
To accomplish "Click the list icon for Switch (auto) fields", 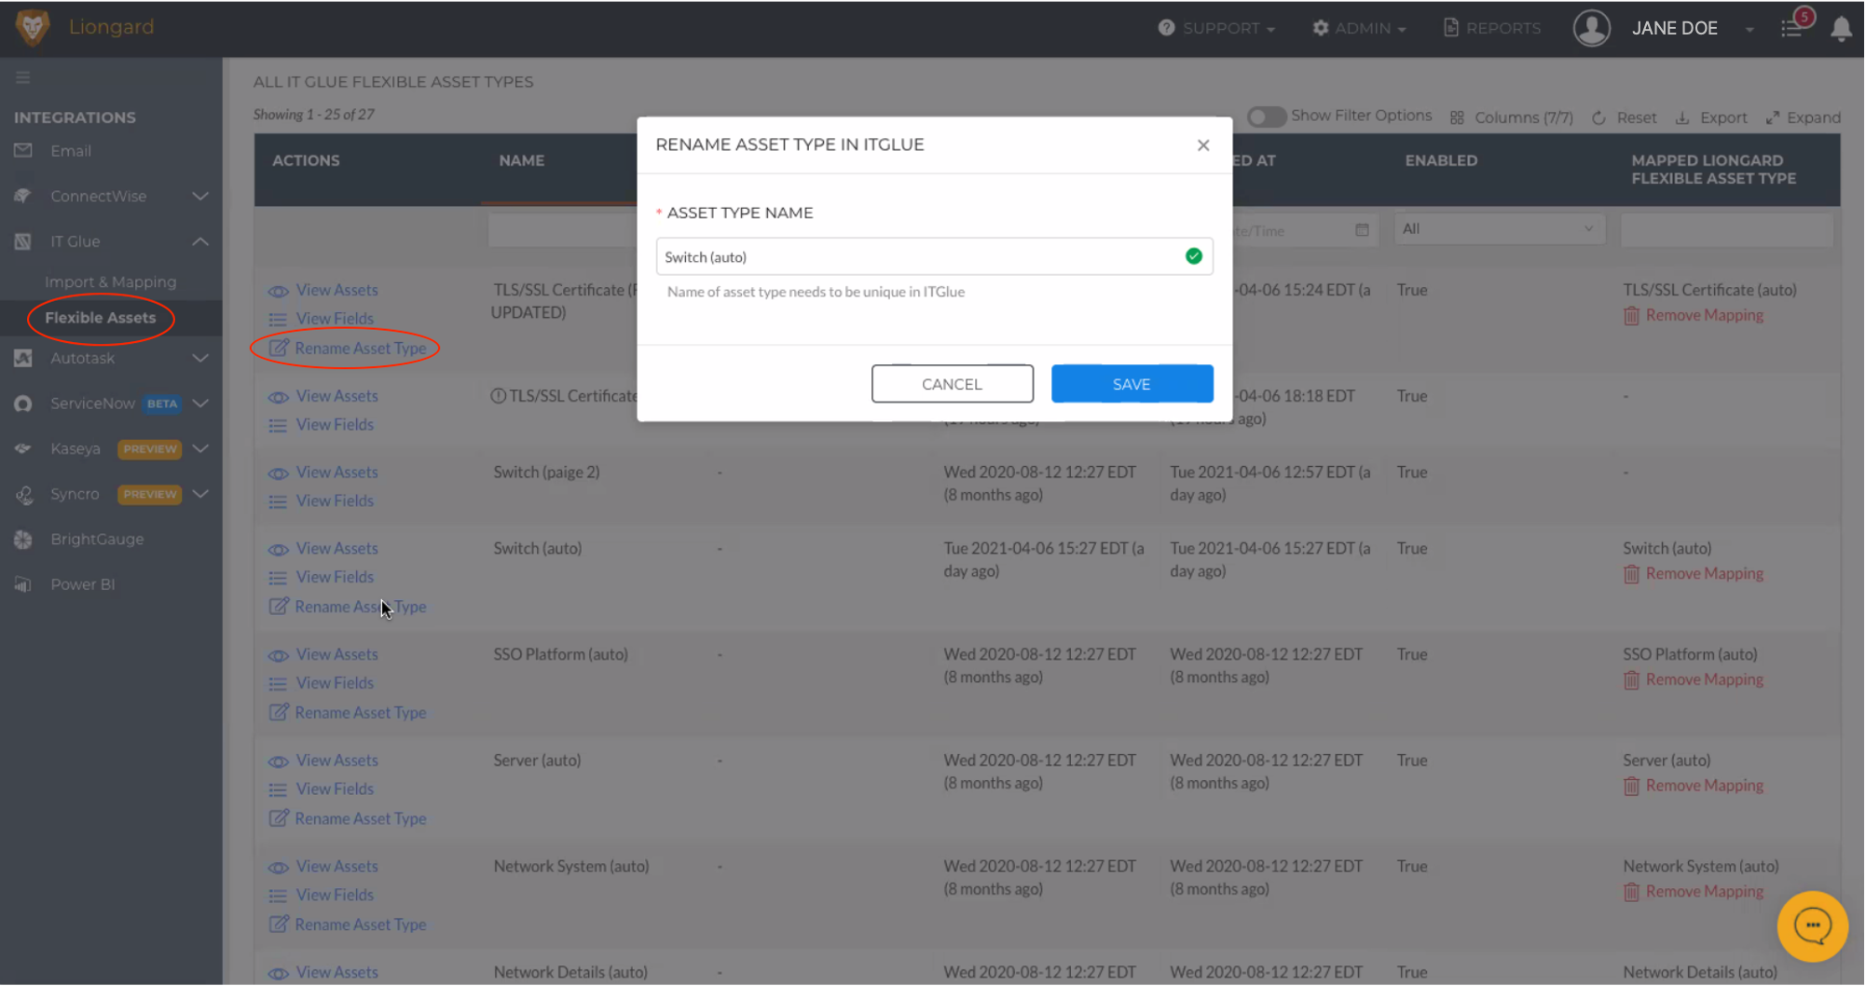I will coord(278,578).
